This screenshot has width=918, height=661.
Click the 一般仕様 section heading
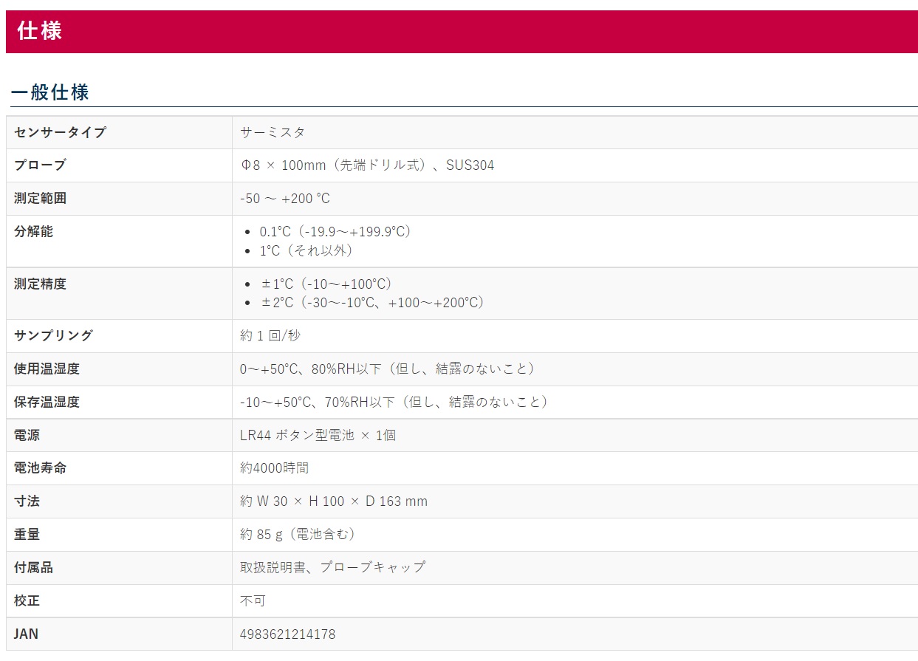[x=49, y=92]
